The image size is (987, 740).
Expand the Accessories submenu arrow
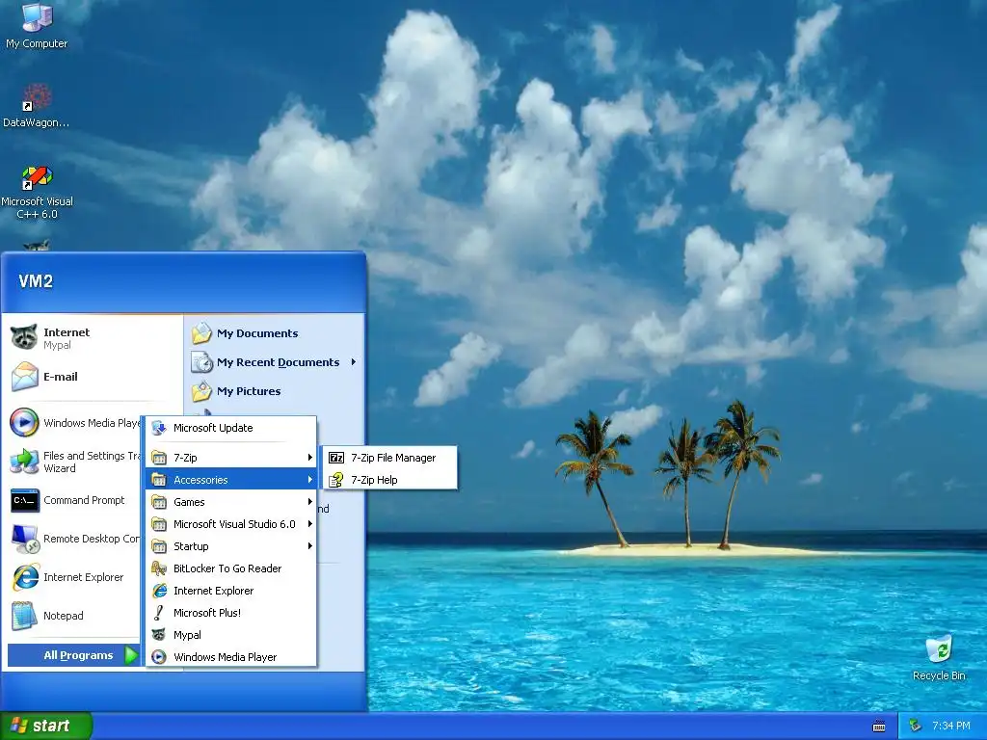click(309, 480)
